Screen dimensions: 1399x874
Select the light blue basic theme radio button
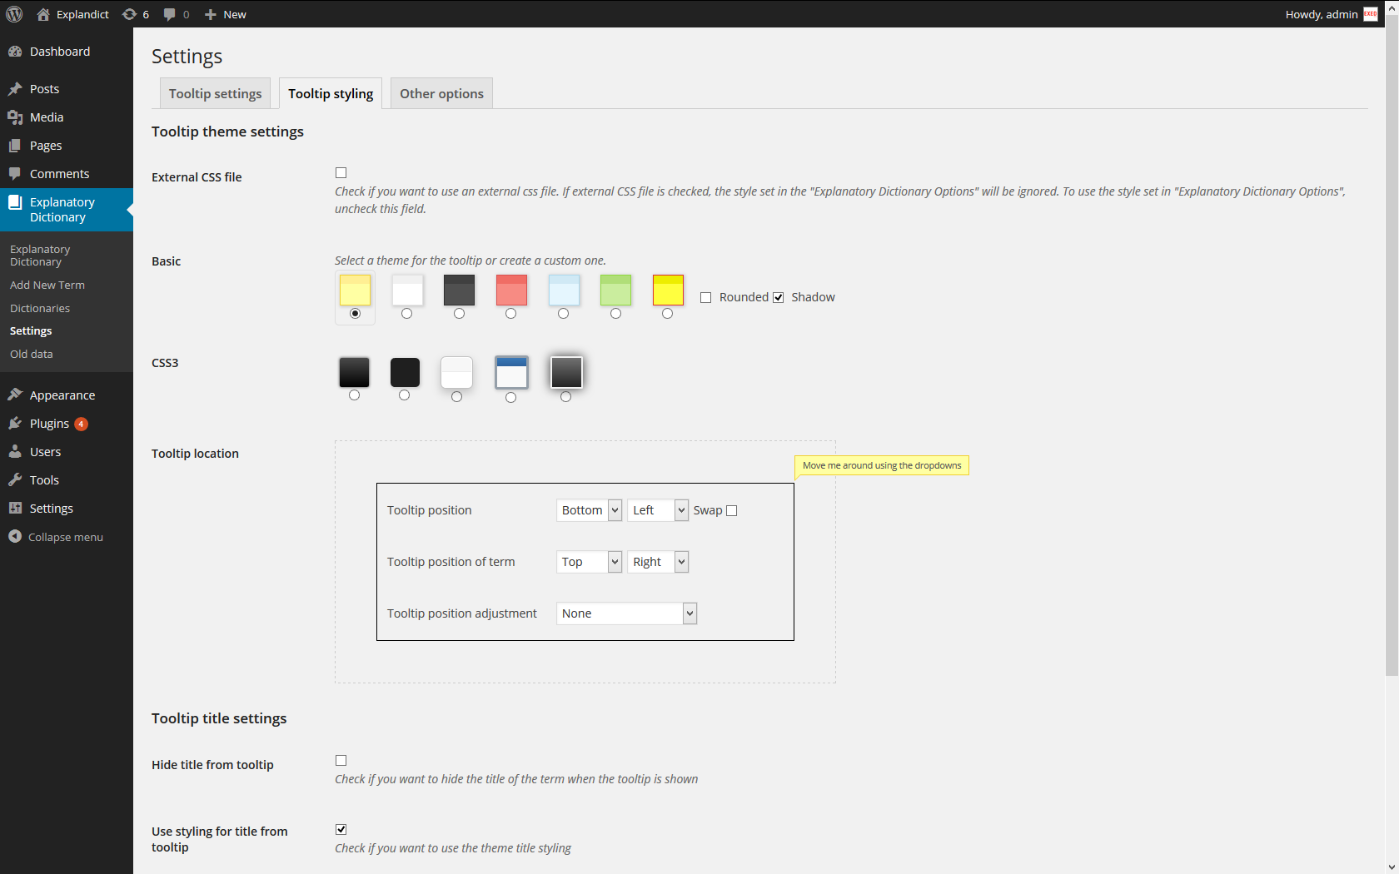click(563, 314)
